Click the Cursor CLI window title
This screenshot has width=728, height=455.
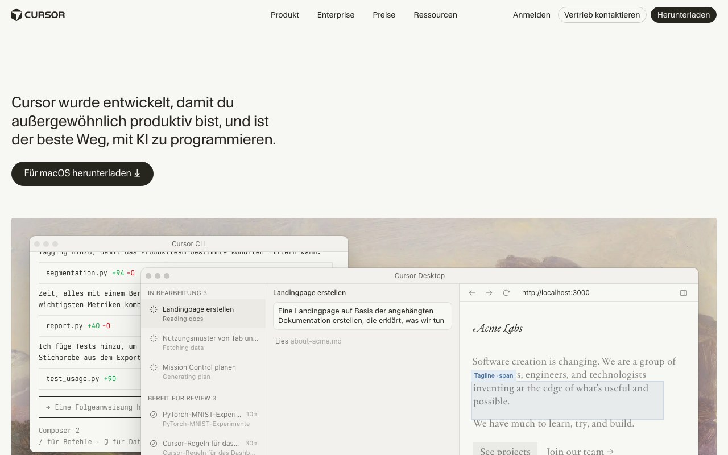click(189, 244)
